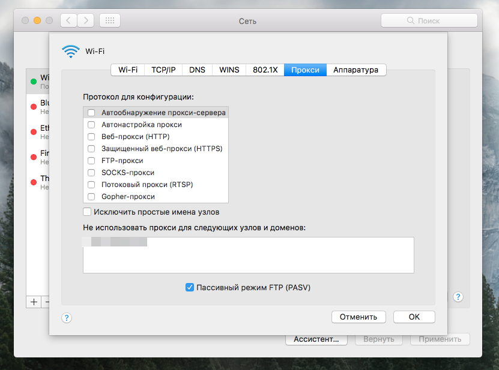499x370 pixels.
Task: Switch to the 802.1X tab
Action: (265, 70)
